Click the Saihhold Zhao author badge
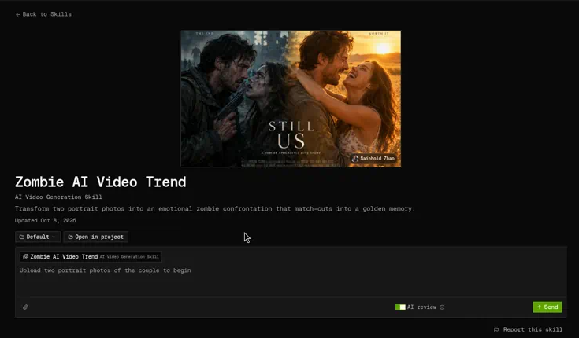This screenshot has height=338, width=579. click(373, 159)
